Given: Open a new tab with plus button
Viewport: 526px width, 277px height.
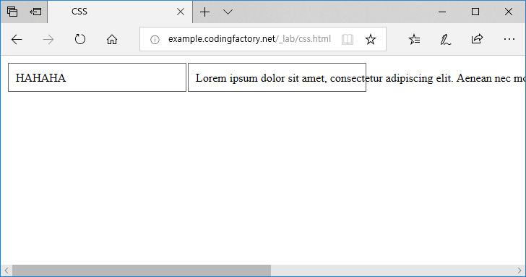Looking at the screenshot, I should [204, 12].
